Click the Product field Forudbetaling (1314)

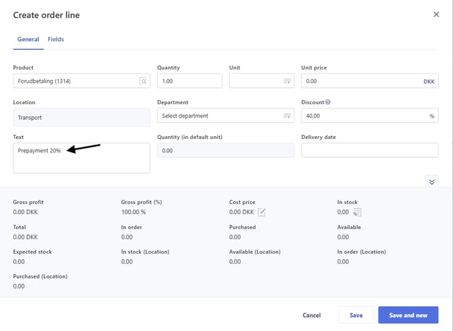pyautogui.click(x=74, y=82)
